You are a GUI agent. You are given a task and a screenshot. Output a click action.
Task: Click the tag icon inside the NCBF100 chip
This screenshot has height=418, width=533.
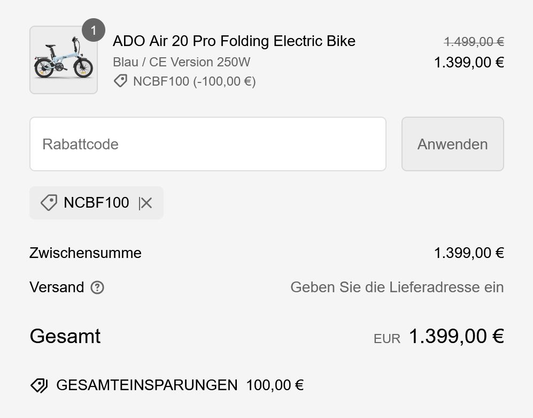[49, 203]
